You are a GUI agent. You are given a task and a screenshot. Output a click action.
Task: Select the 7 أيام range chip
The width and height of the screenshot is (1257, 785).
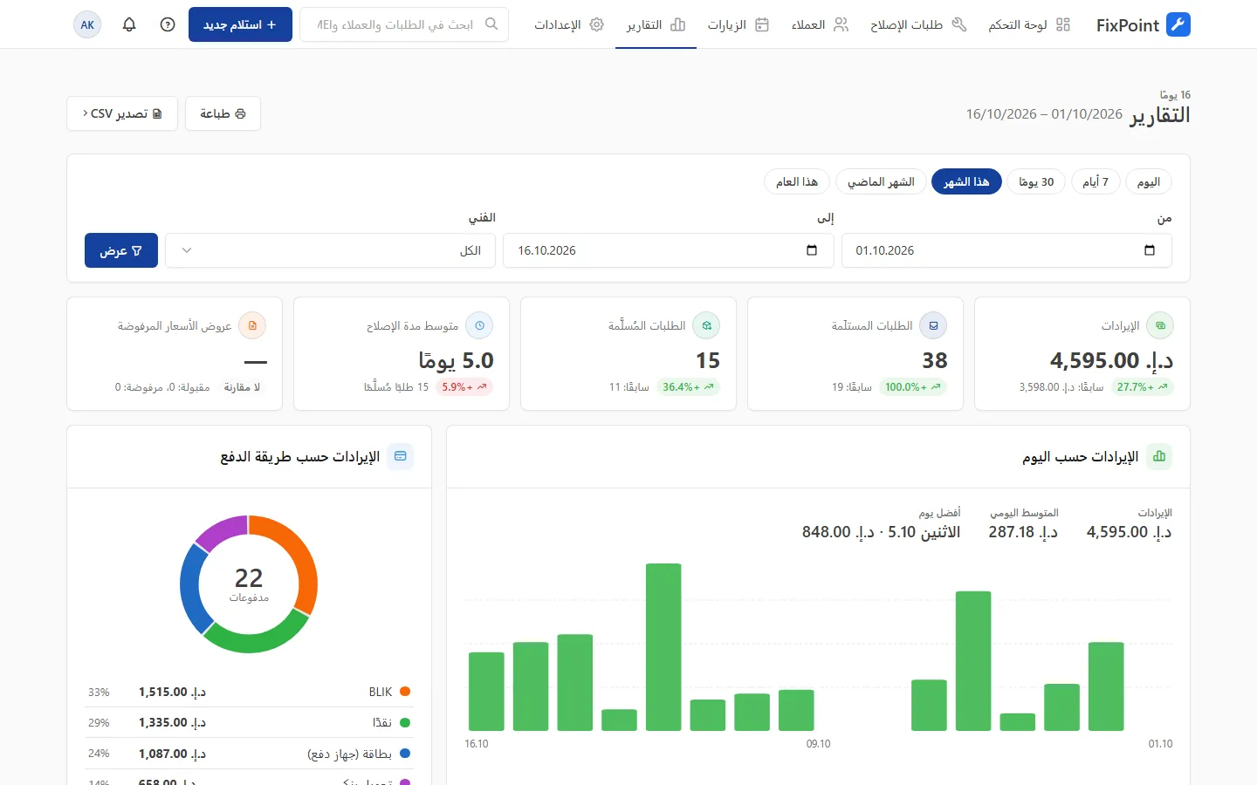pyautogui.click(x=1096, y=181)
